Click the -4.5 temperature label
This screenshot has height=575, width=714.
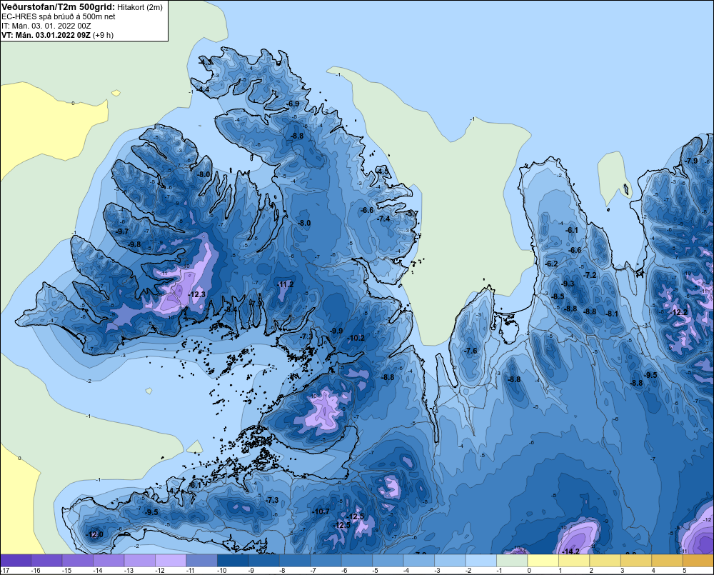(x=383, y=171)
